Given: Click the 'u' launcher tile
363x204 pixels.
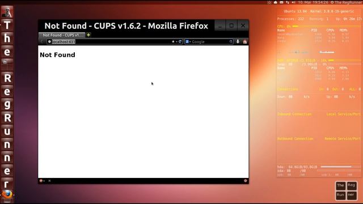Looking at the screenshot, I should (7, 131).
